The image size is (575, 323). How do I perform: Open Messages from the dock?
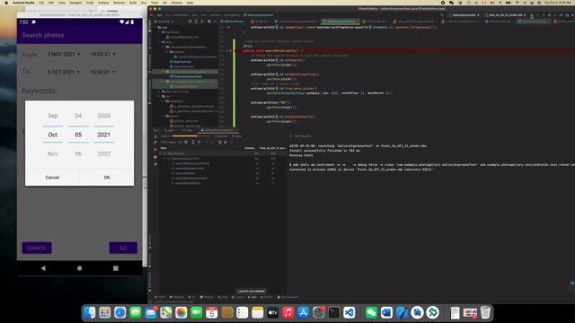[136, 312]
